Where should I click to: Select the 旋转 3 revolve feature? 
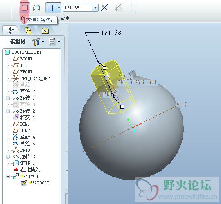click(27, 157)
